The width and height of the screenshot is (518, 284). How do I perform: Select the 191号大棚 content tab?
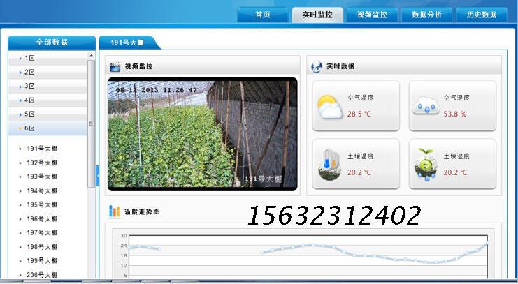(127, 43)
